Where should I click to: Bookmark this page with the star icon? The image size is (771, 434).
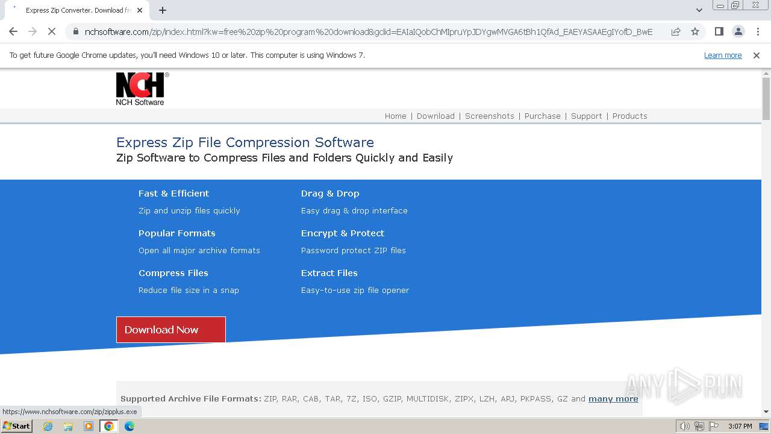click(x=695, y=31)
